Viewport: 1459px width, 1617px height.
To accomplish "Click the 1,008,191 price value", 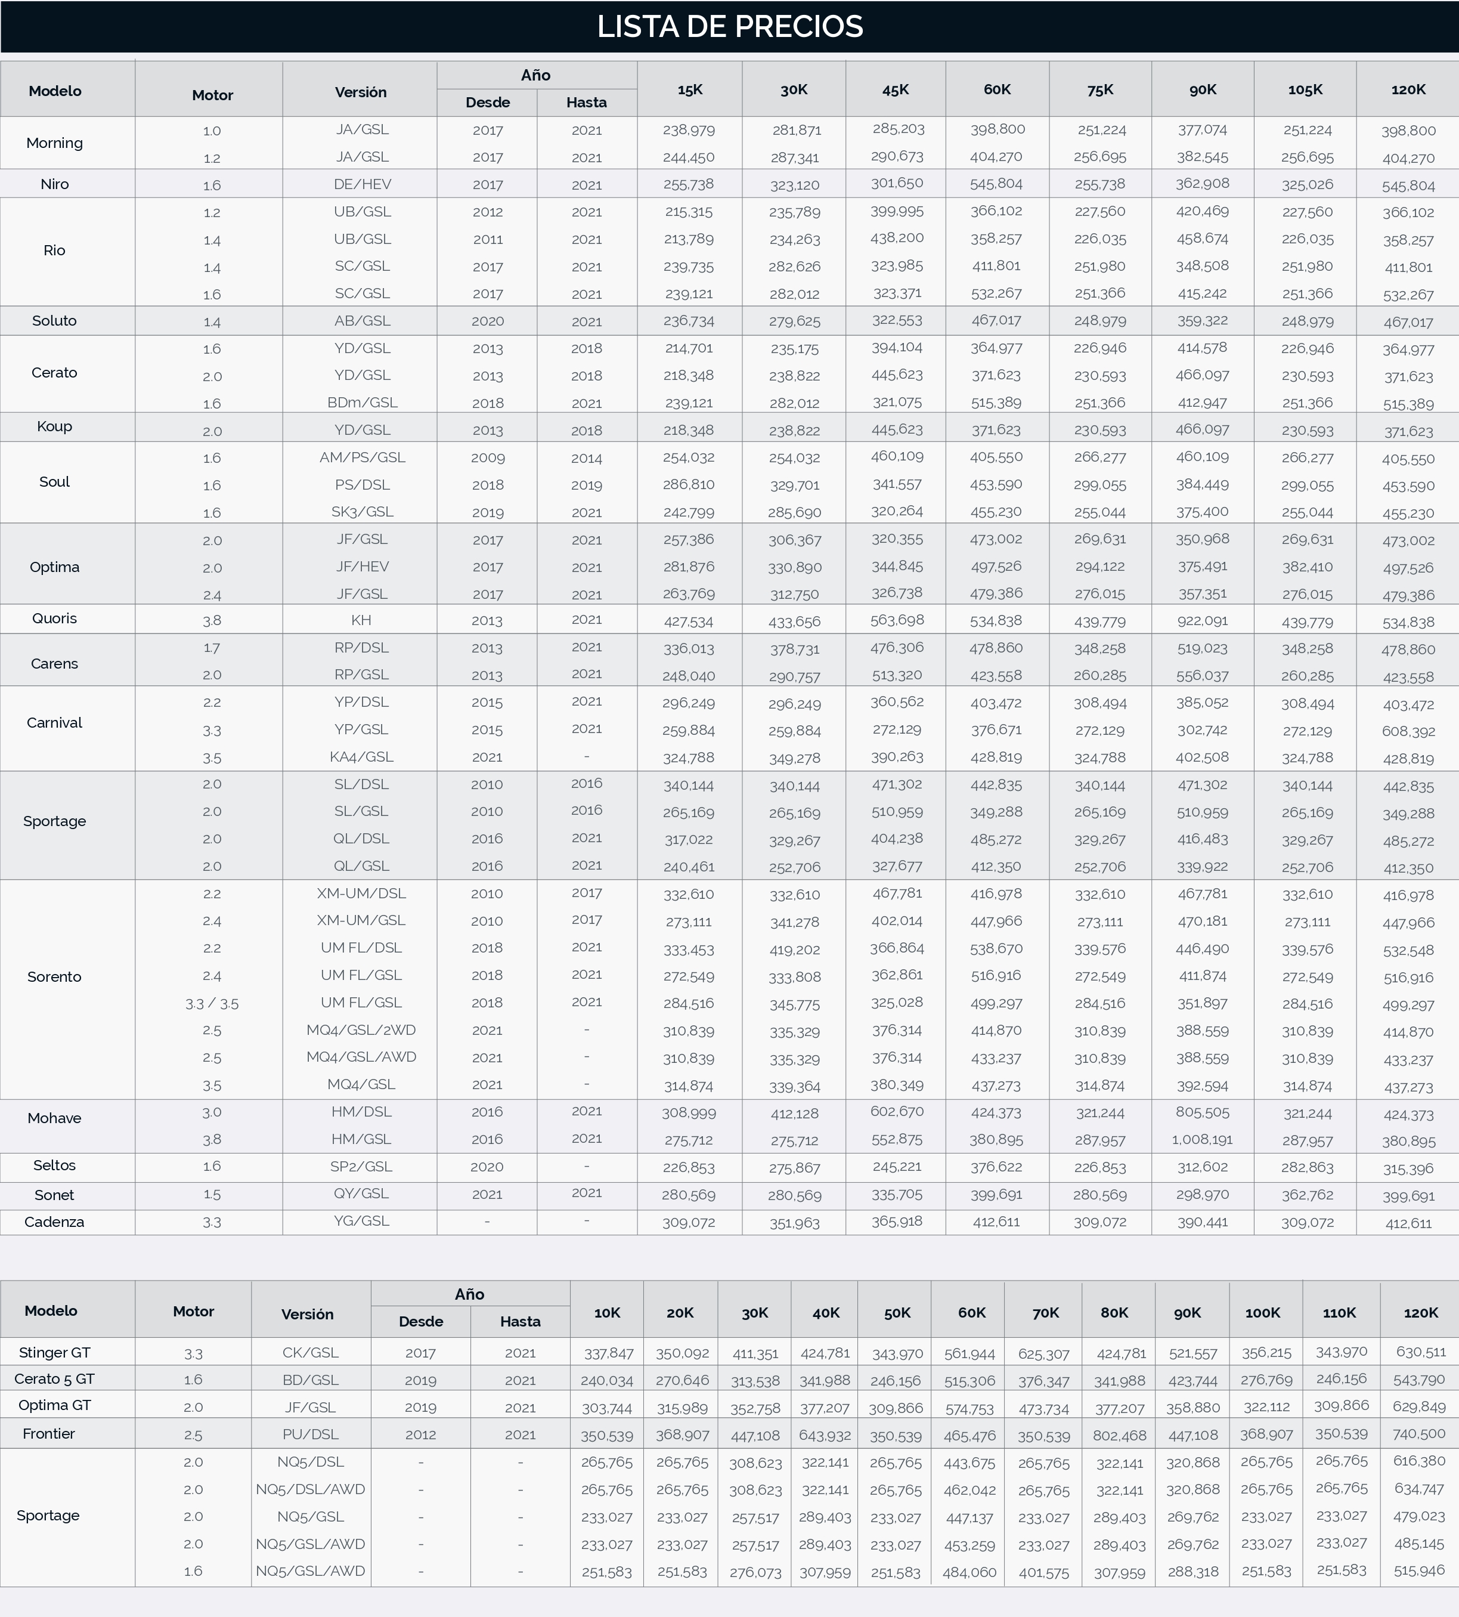I will tap(1201, 1139).
